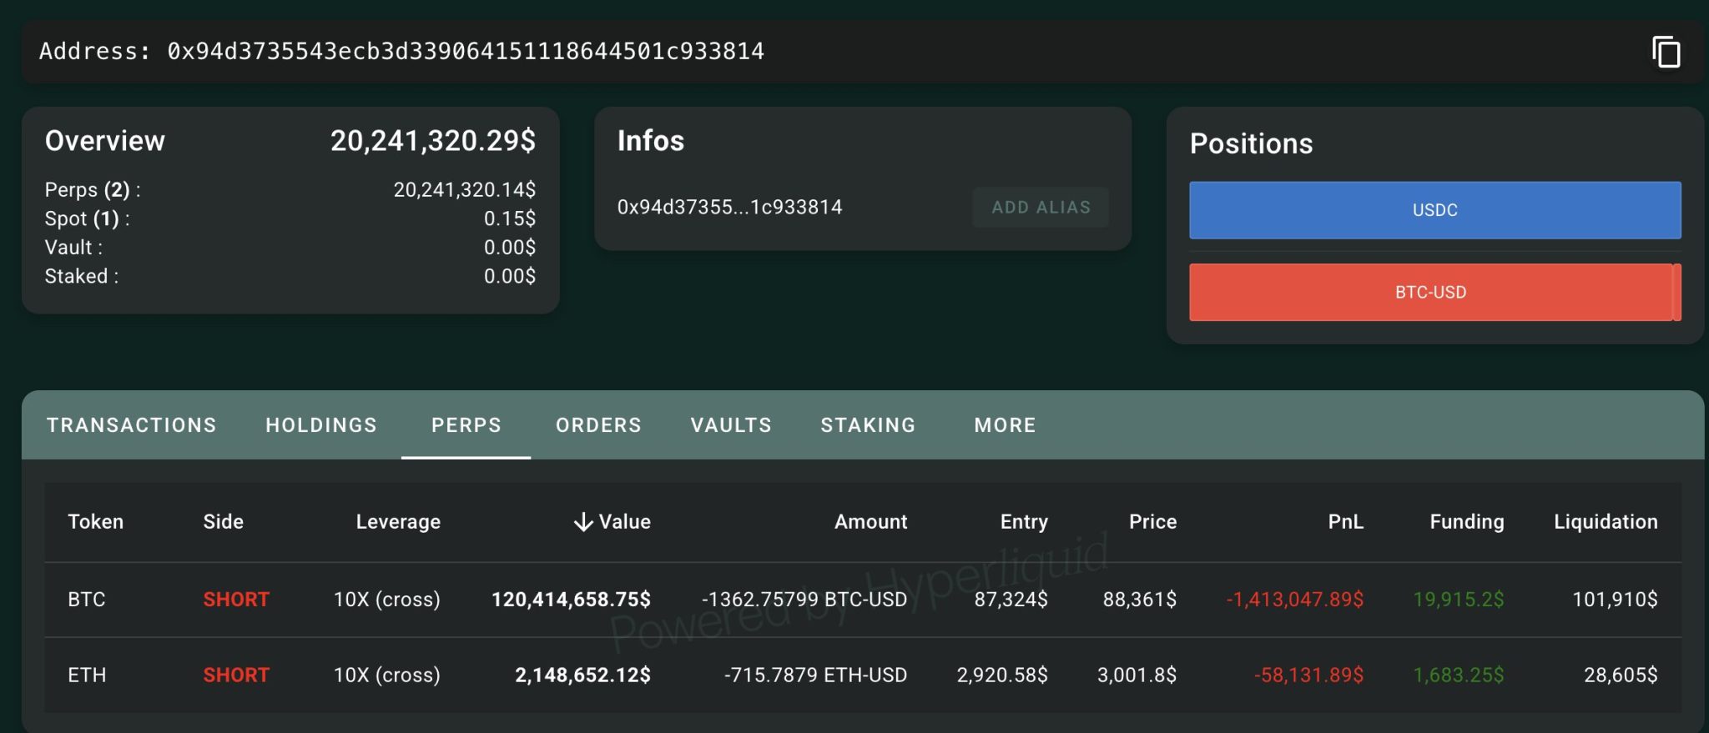The width and height of the screenshot is (1709, 733).
Task: Select the BTC token row
Action: click(87, 600)
